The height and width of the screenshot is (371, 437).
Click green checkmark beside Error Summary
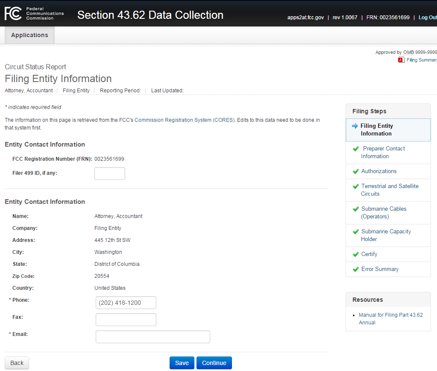coord(355,269)
